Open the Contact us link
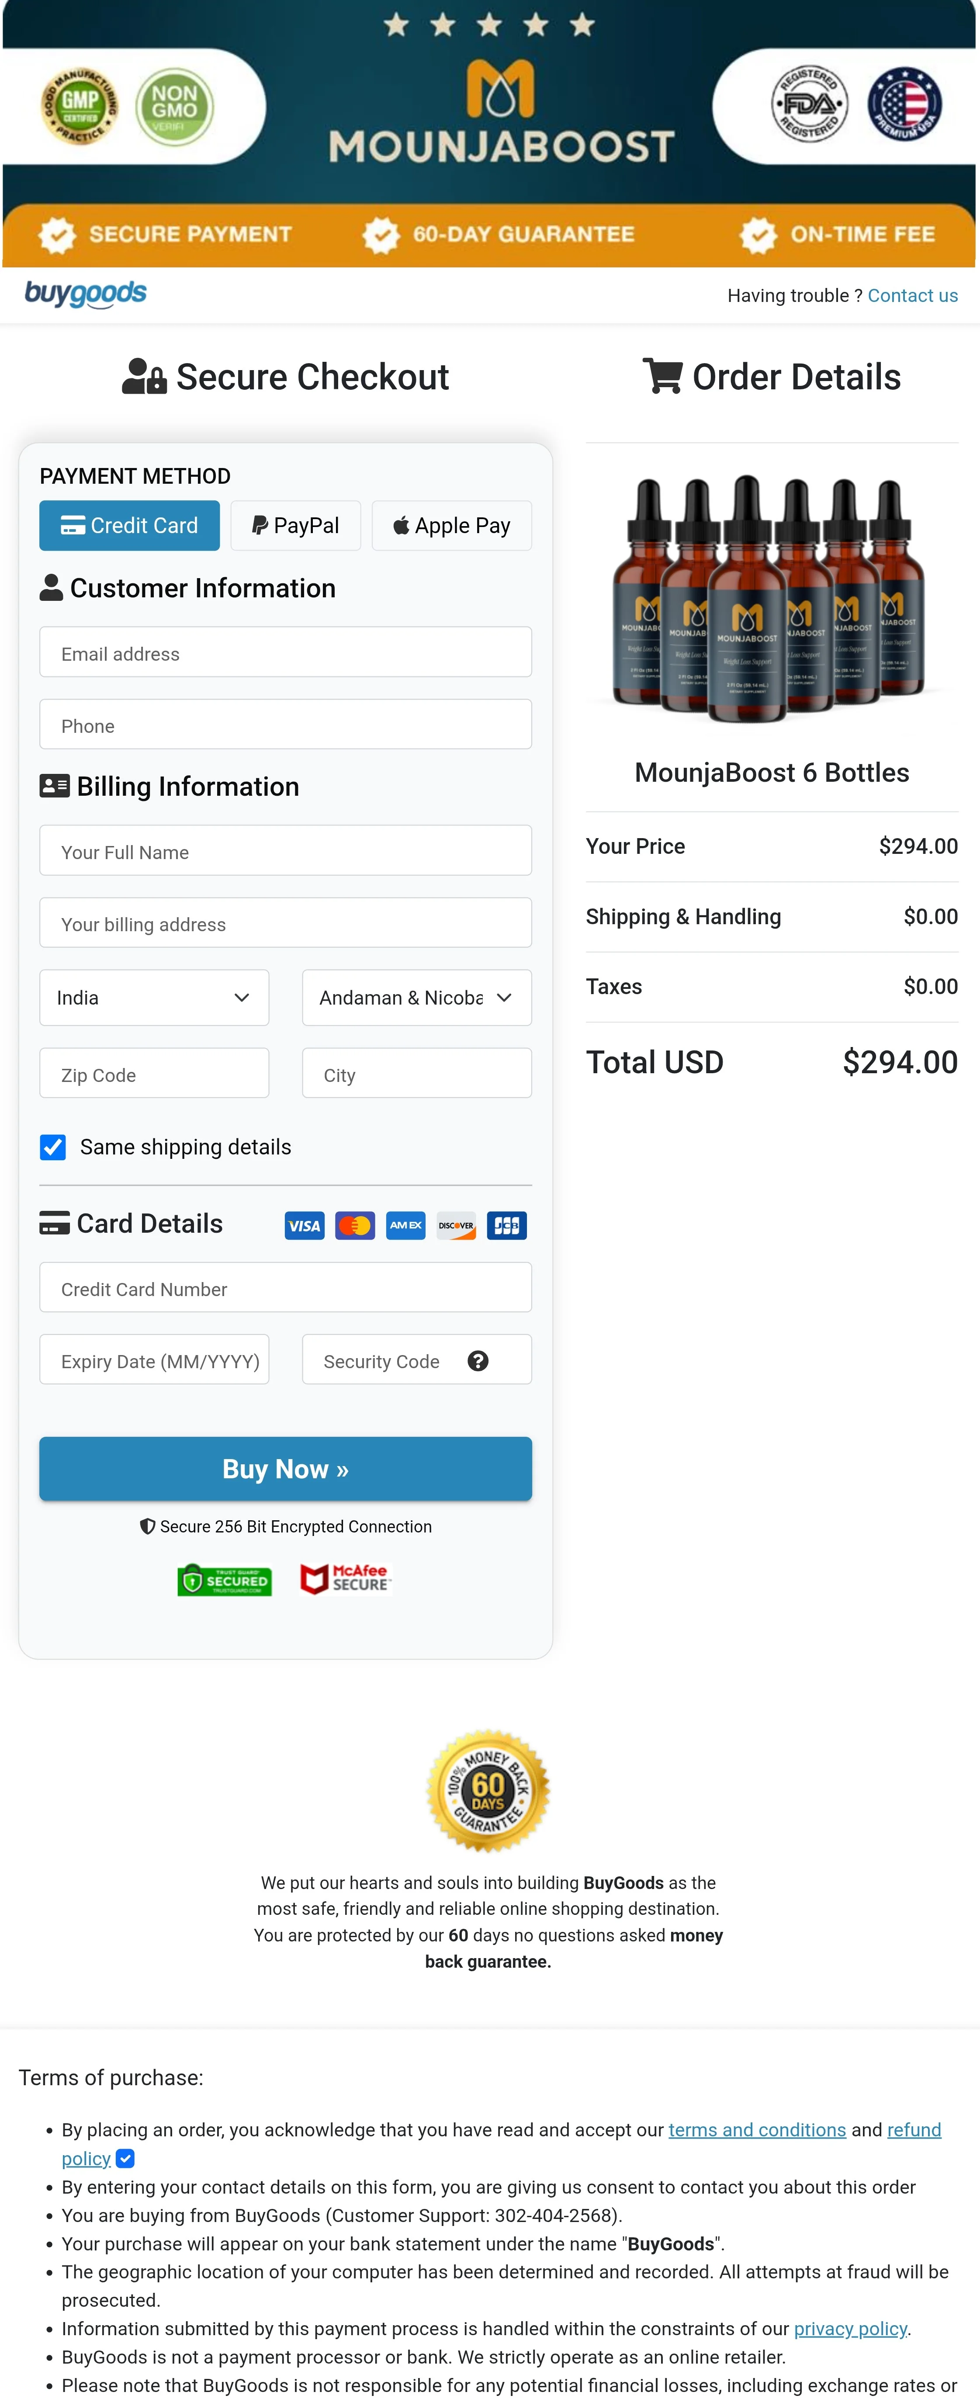 click(x=912, y=295)
